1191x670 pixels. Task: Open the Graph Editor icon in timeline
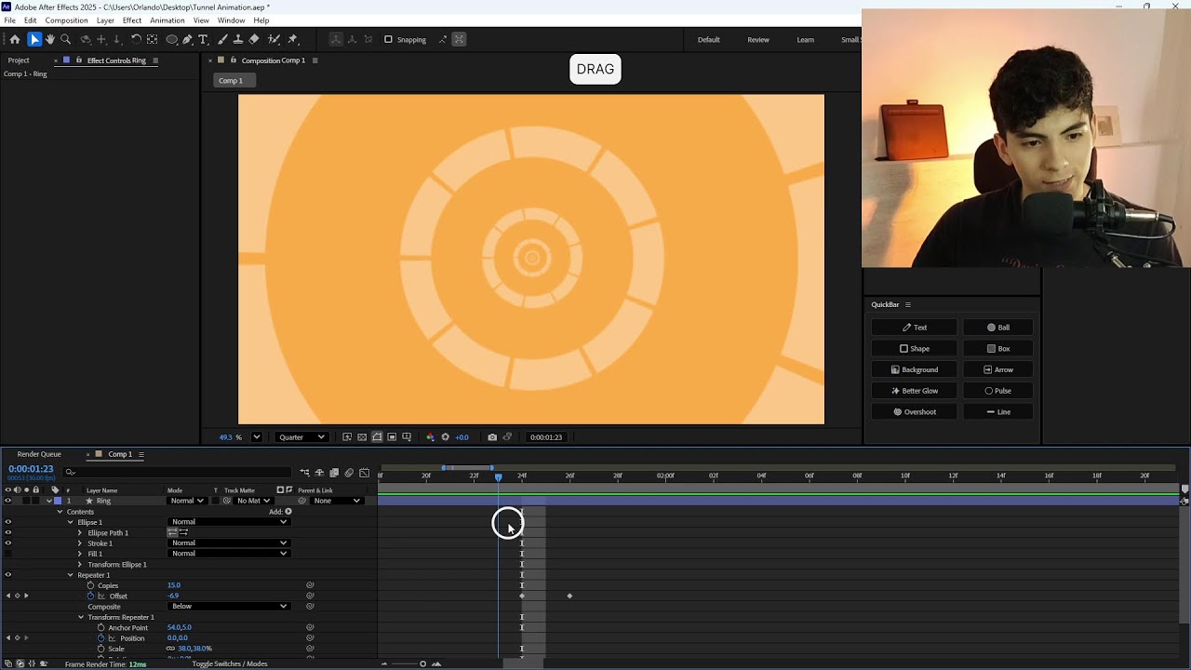pos(364,473)
